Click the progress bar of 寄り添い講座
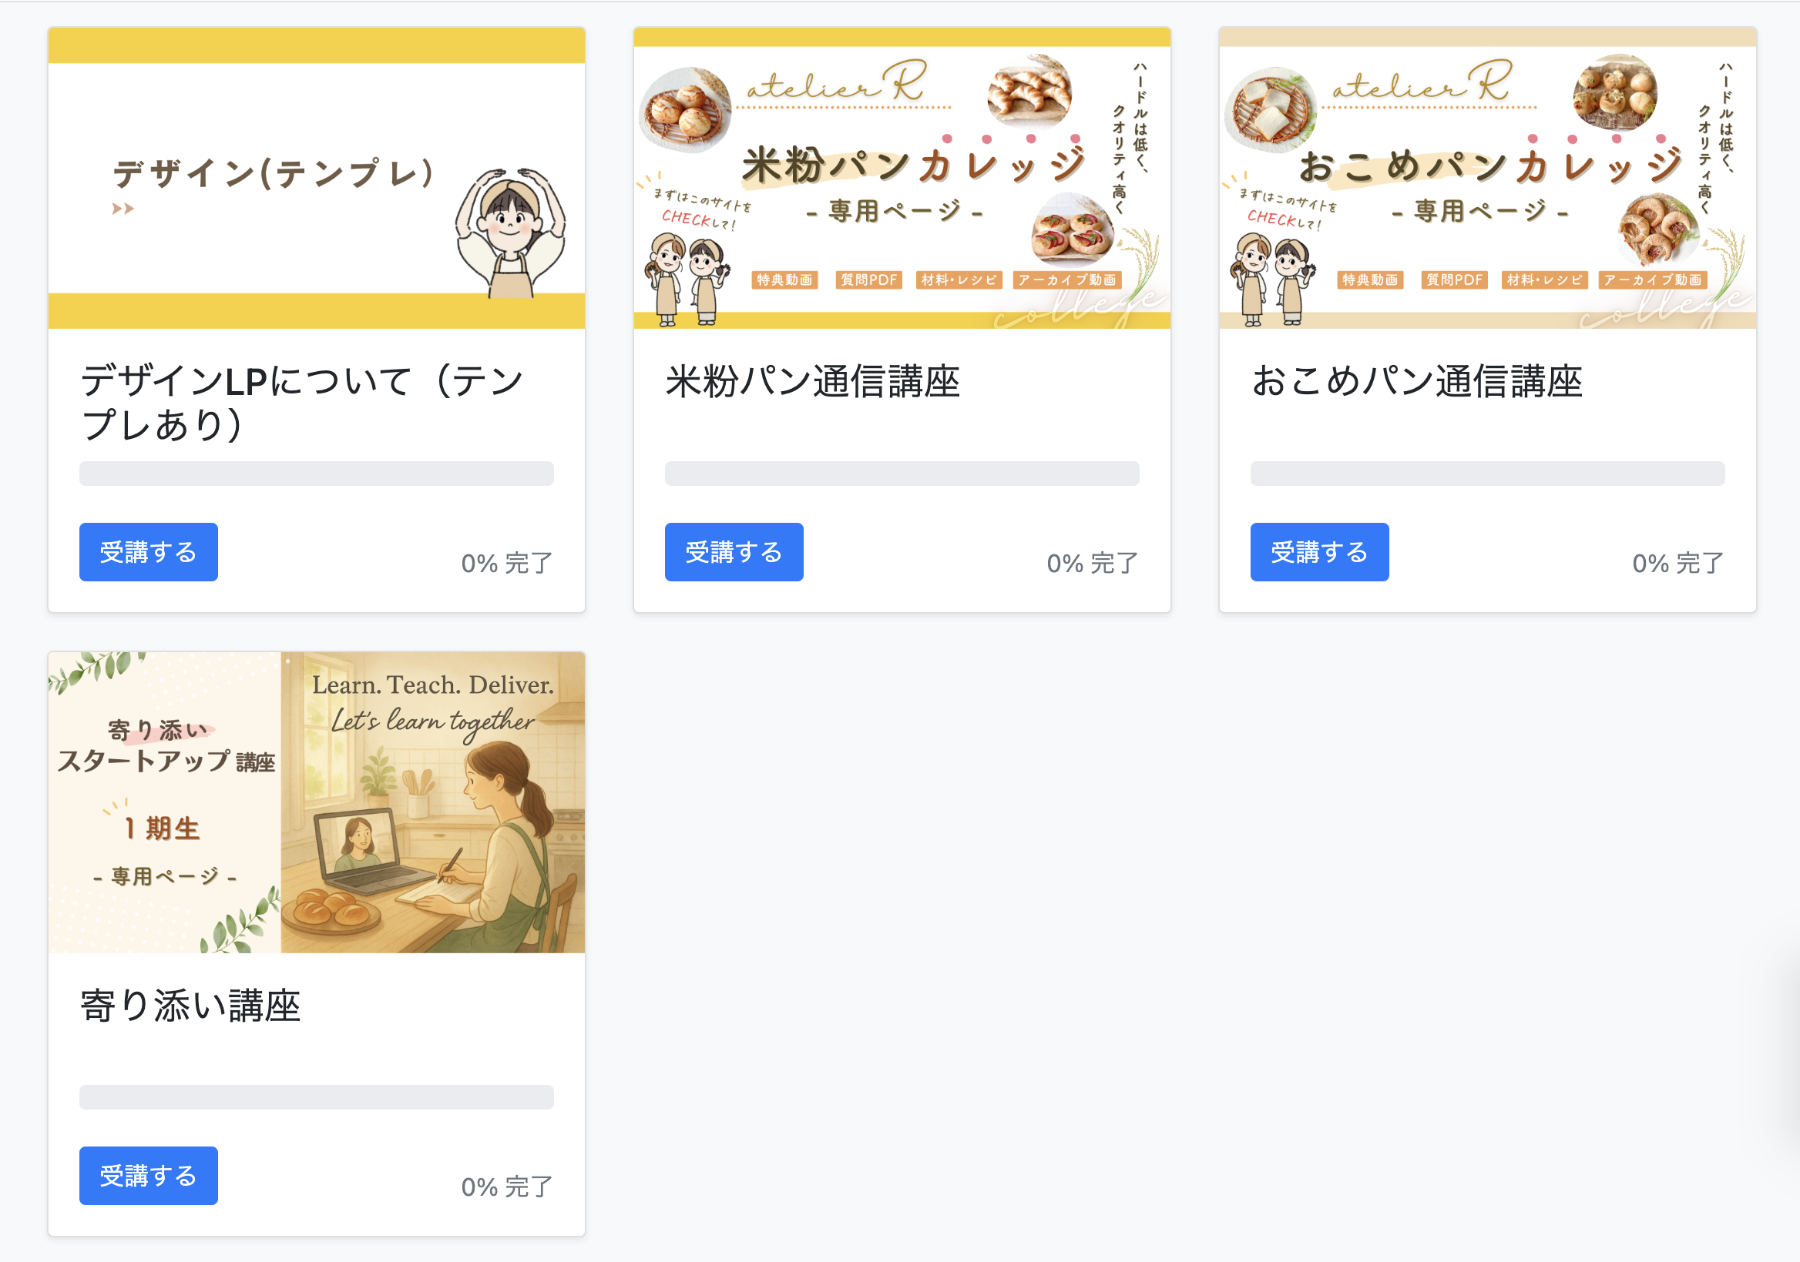The height and width of the screenshot is (1262, 1800). [x=317, y=1097]
